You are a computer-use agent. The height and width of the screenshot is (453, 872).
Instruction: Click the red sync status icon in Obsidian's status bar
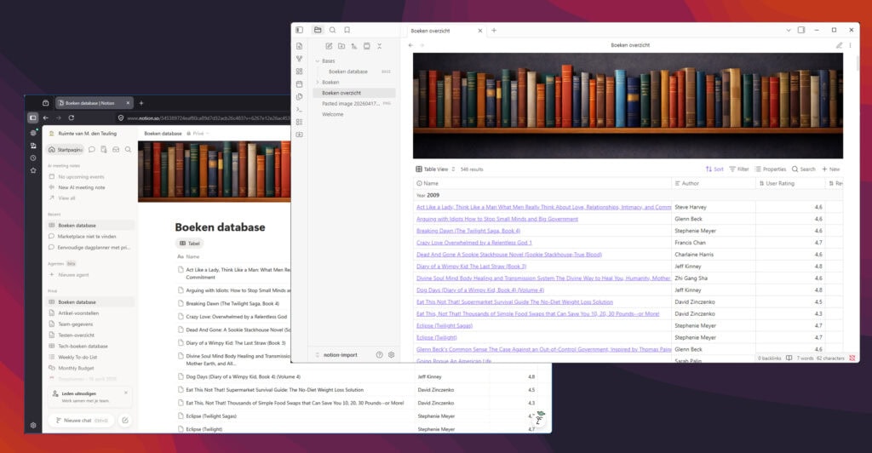[x=852, y=358]
